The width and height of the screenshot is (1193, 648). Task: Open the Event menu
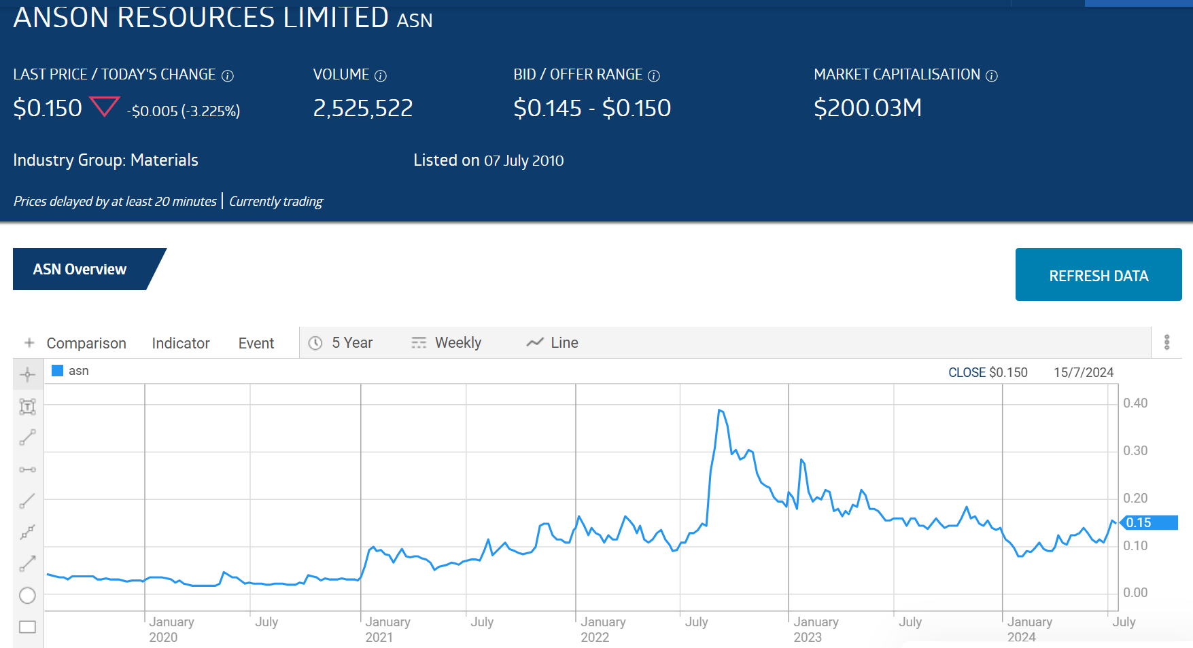point(256,343)
